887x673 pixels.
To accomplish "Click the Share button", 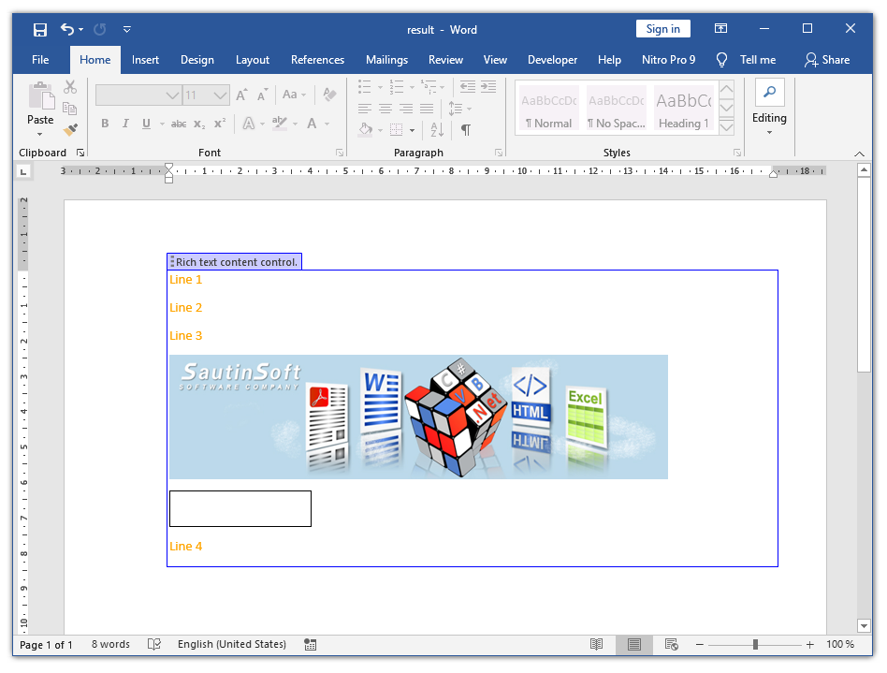I will coord(826,60).
